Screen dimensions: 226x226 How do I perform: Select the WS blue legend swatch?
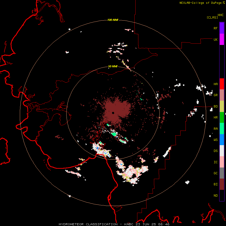click(x=222, y=140)
